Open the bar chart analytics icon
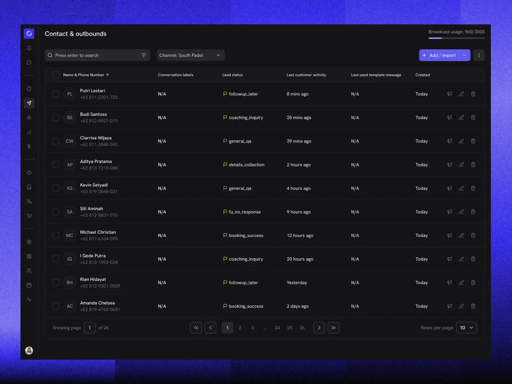The height and width of the screenshot is (384, 512). 29,132
